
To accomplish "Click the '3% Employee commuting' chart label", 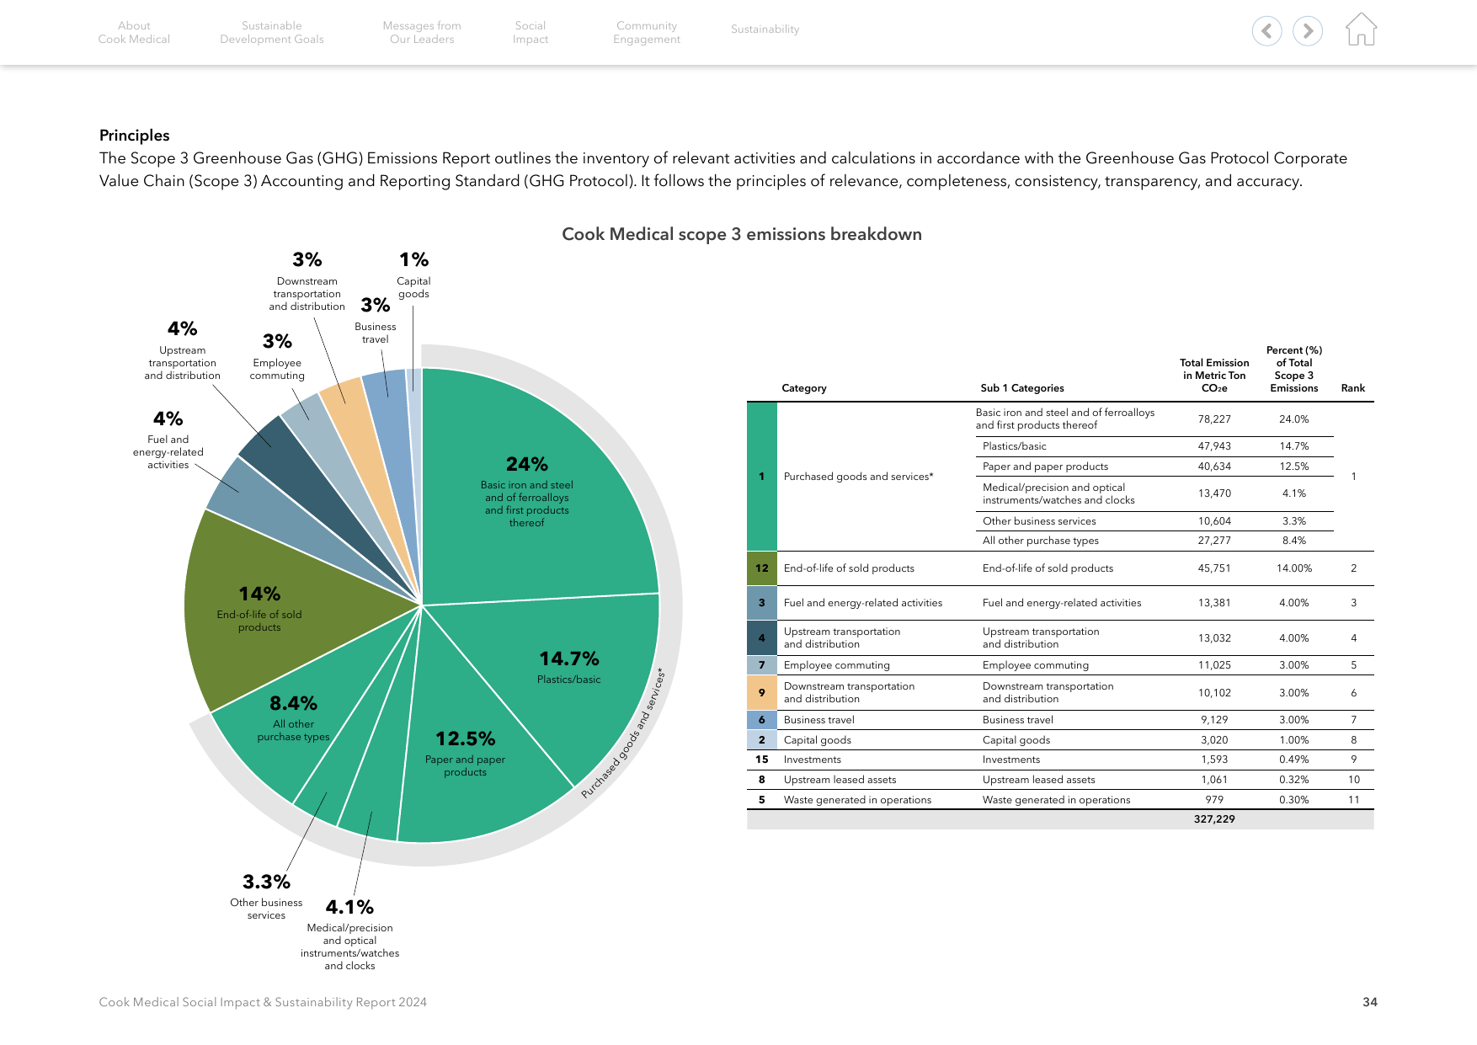I will click(x=277, y=356).
